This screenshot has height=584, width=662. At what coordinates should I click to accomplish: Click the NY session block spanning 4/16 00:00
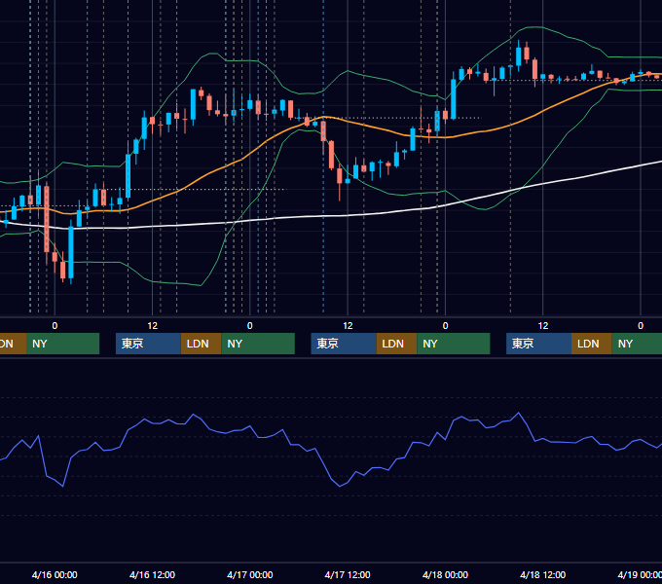point(62,344)
